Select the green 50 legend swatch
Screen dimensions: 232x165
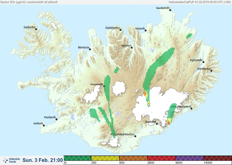[x=77, y=158]
